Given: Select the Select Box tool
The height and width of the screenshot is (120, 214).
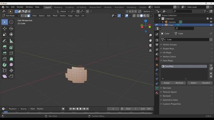Looking at the screenshot, I should coord(5,22).
